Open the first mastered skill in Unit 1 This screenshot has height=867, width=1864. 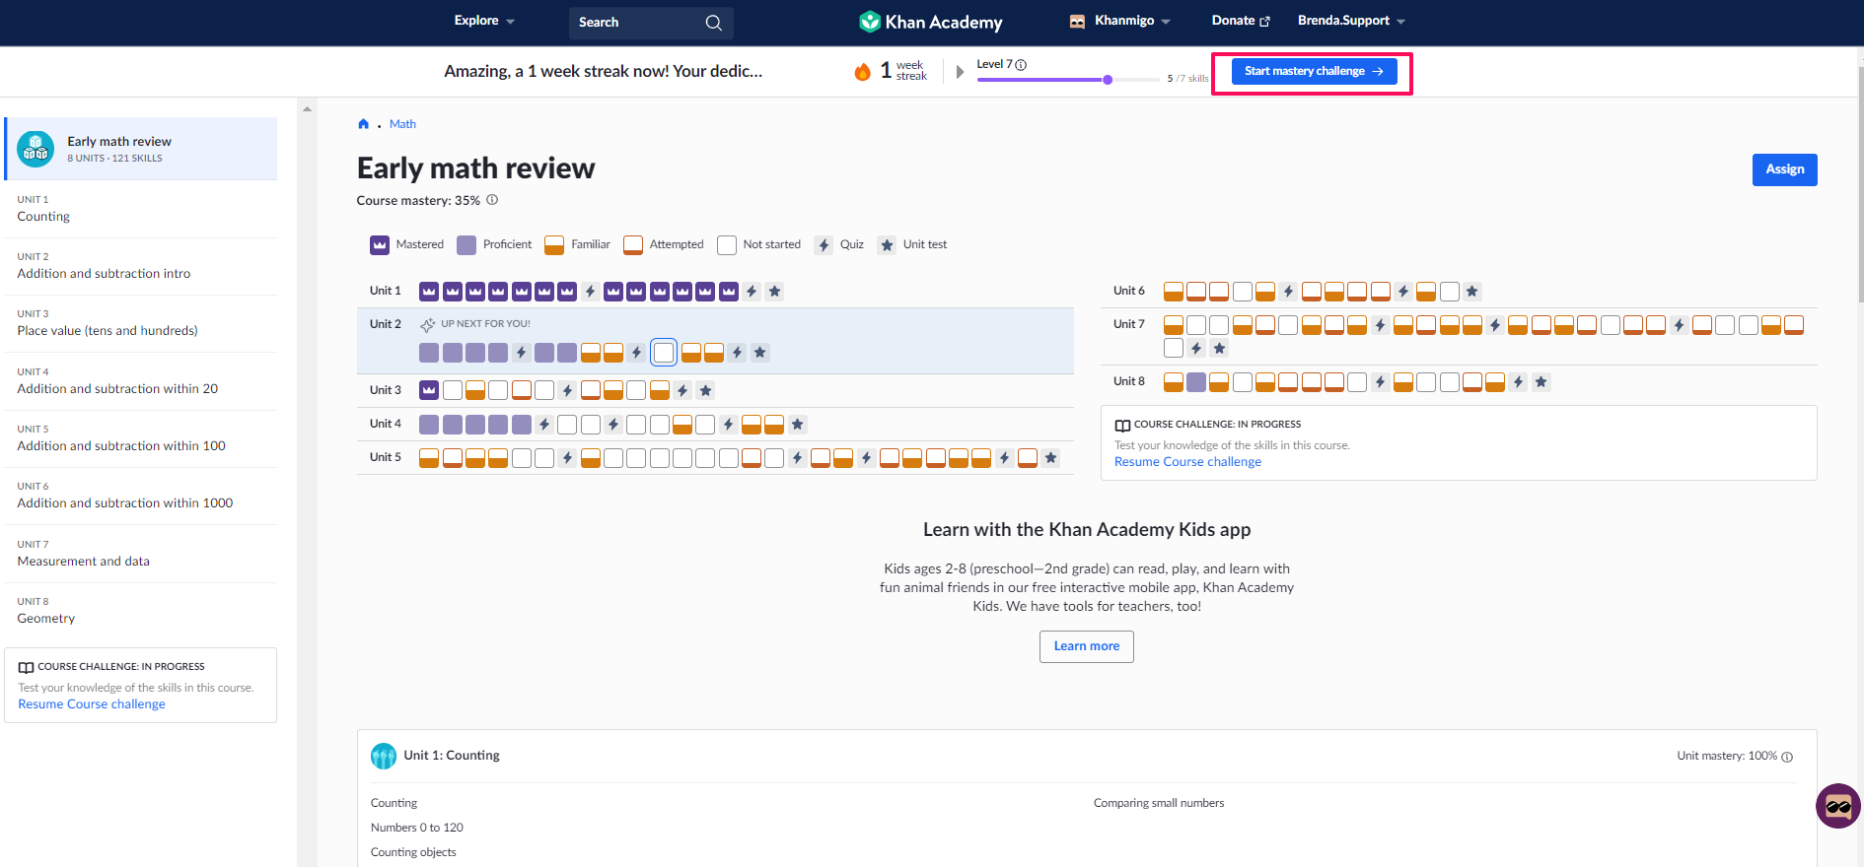pyautogui.click(x=429, y=292)
